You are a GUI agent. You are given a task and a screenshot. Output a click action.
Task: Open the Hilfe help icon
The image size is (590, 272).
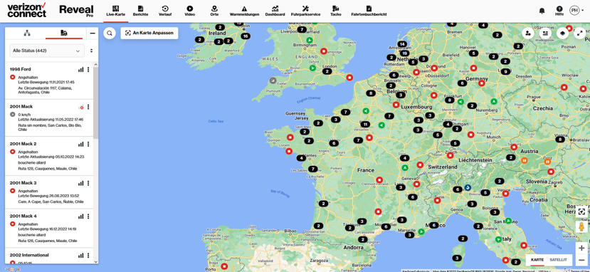(559, 11)
